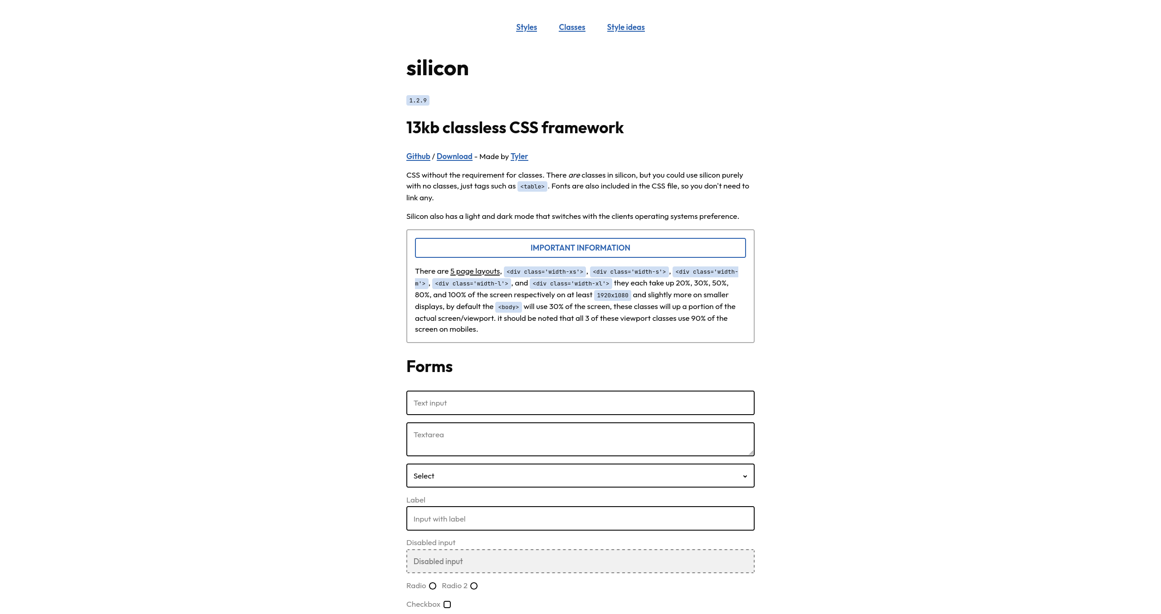This screenshot has width=1161, height=614.
Task: Open the Classes navigation tab
Action: 571,27
